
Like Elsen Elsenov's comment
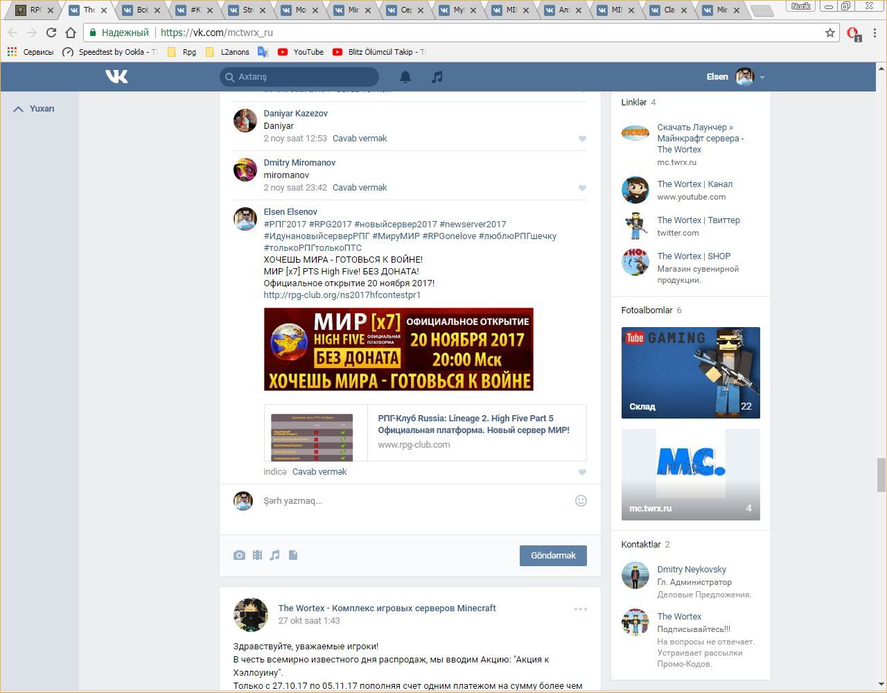coord(582,472)
